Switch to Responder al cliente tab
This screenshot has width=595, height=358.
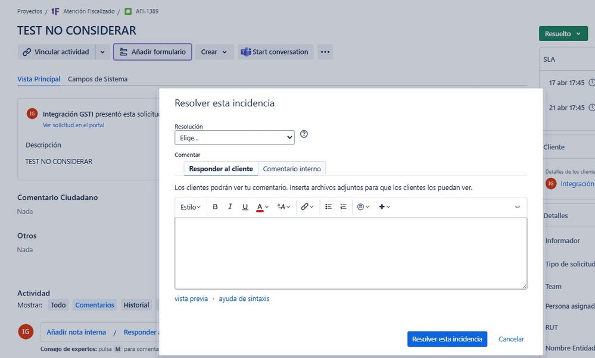(x=221, y=169)
